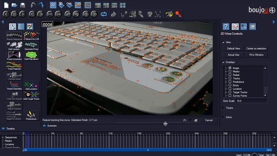Edit the Error Scale value field
The width and height of the screenshot is (277, 156).
tap(251, 101)
